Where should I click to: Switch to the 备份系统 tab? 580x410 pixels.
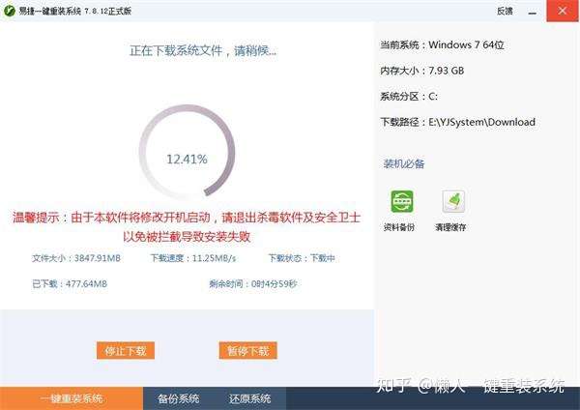pos(178,398)
